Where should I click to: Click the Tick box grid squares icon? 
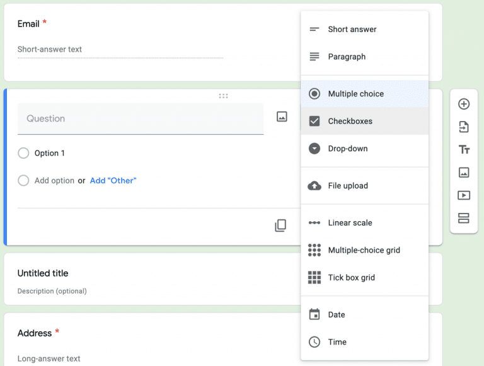(314, 278)
